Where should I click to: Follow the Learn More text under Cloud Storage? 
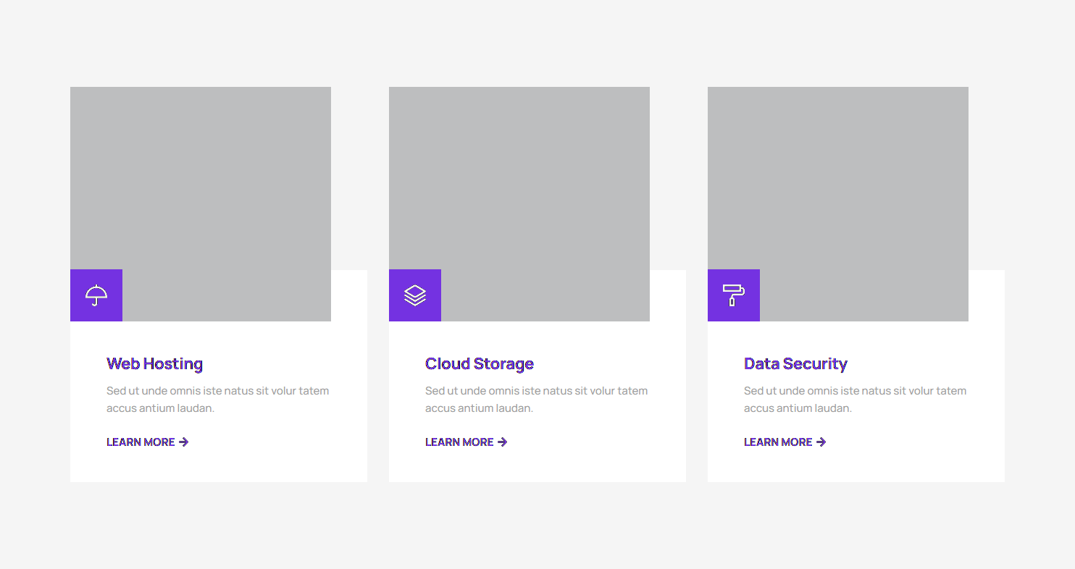[x=459, y=442]
